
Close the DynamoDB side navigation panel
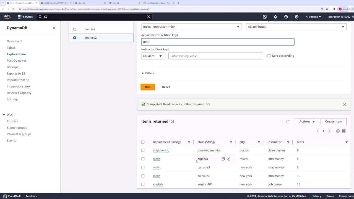(54, 28)
